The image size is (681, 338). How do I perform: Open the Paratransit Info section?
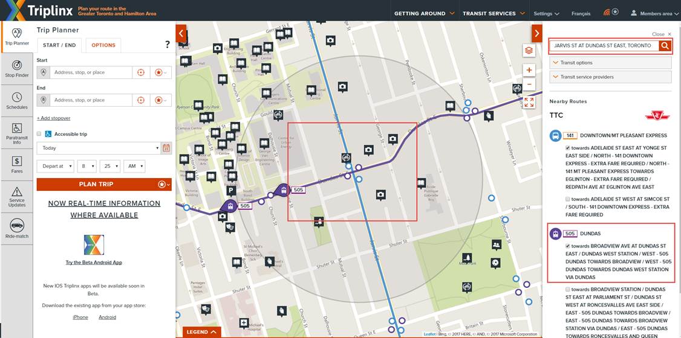click(17, 133)
